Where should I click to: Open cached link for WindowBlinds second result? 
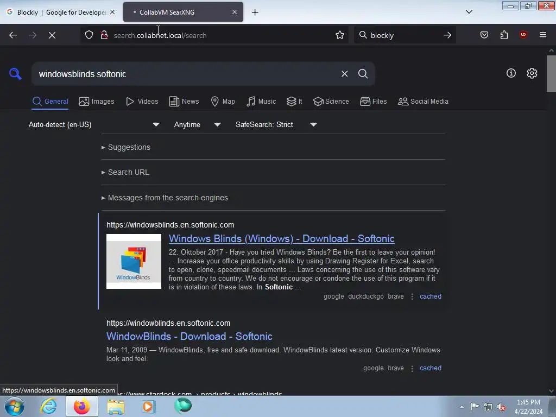point(431,368)
